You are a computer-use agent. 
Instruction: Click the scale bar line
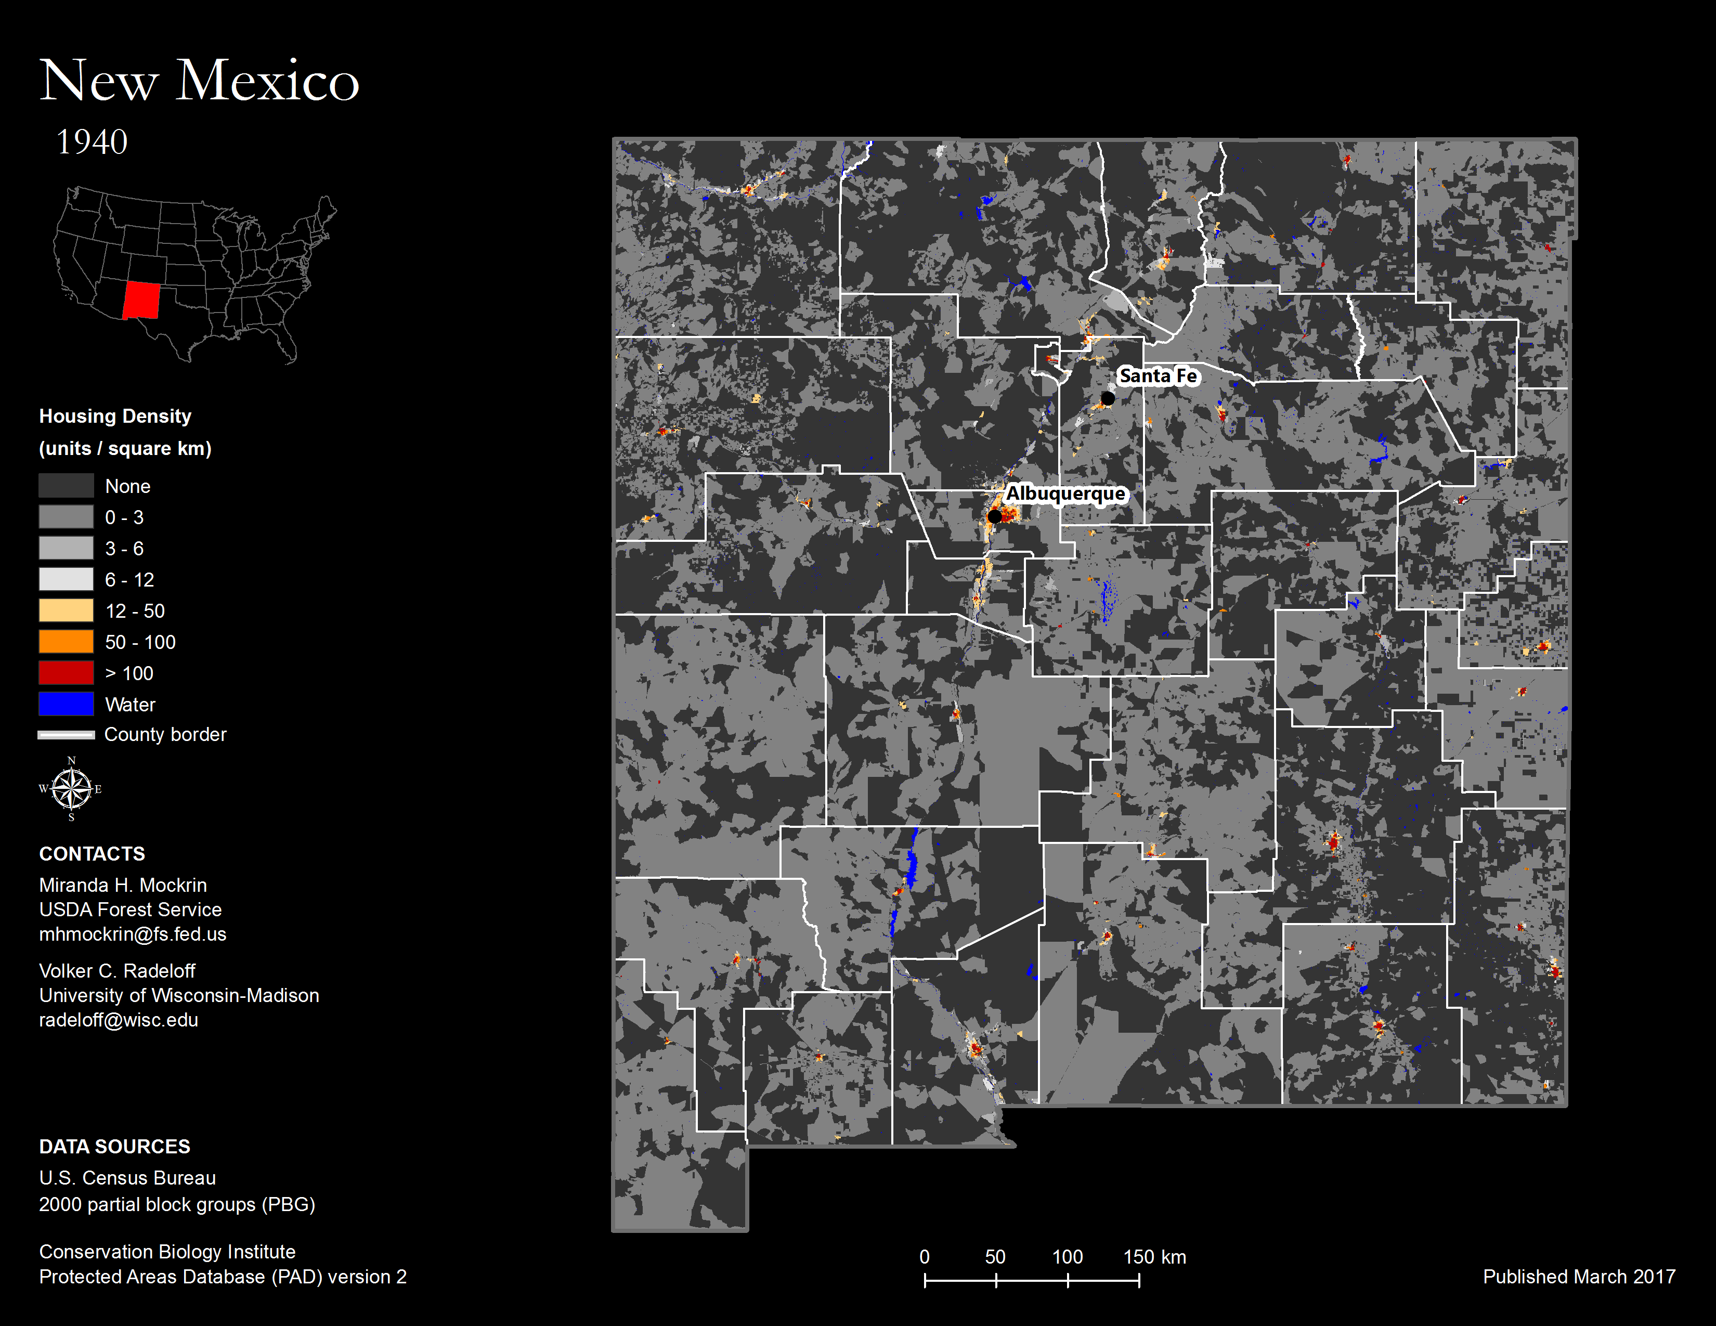click(1032, 1280)
